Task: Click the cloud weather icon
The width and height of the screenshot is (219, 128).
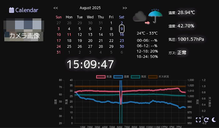Action: [x=140, y=17]
